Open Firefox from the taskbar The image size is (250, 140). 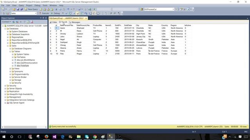46,136
